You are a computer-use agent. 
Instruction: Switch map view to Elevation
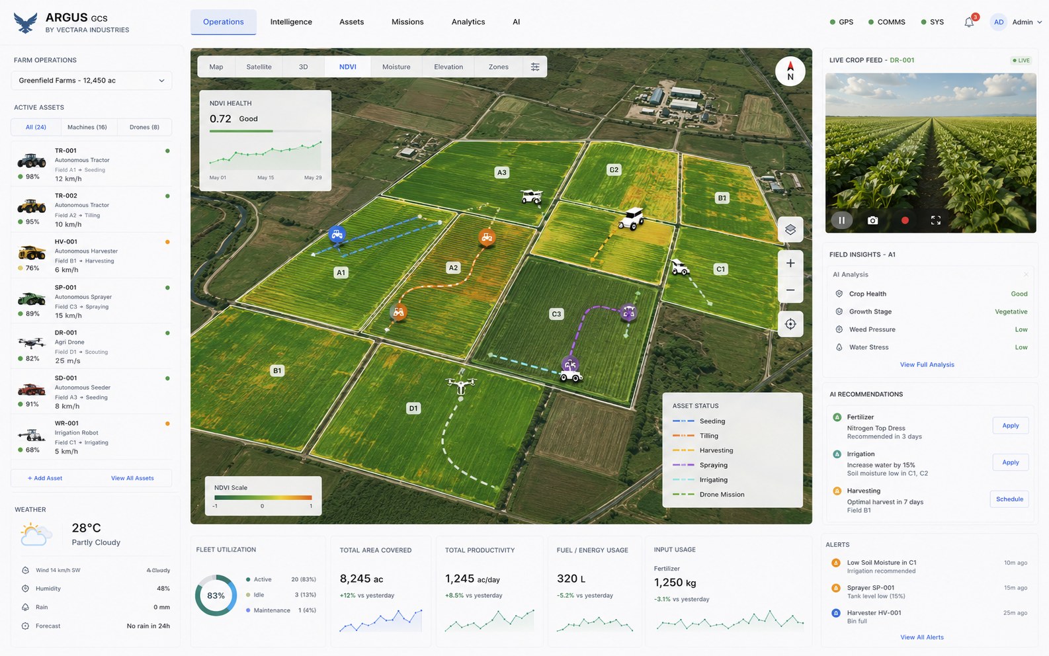[448, 67]
